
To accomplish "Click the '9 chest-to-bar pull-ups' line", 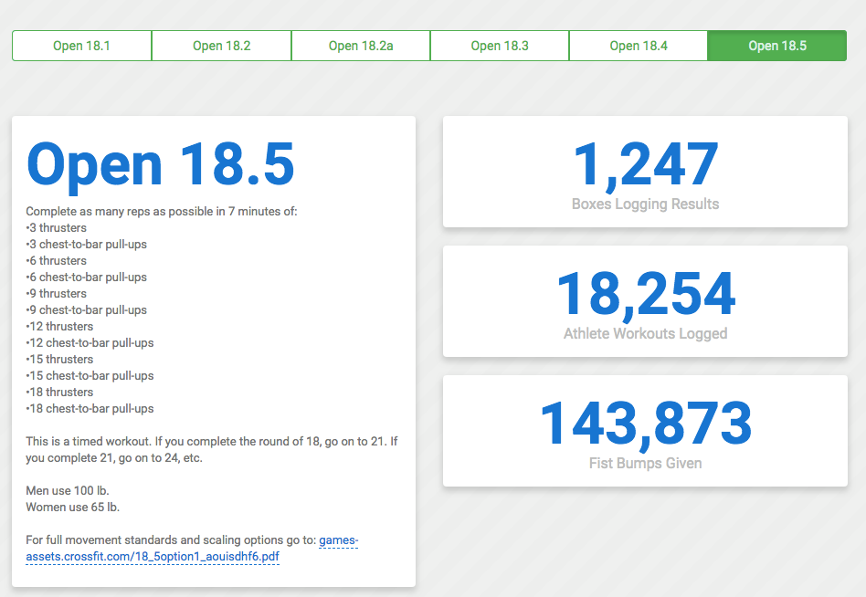I will coord(86,310).
